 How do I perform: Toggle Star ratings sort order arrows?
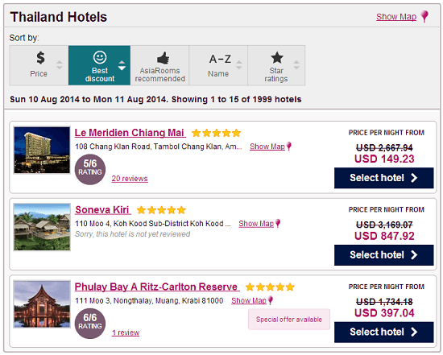(x=296, y=65)
